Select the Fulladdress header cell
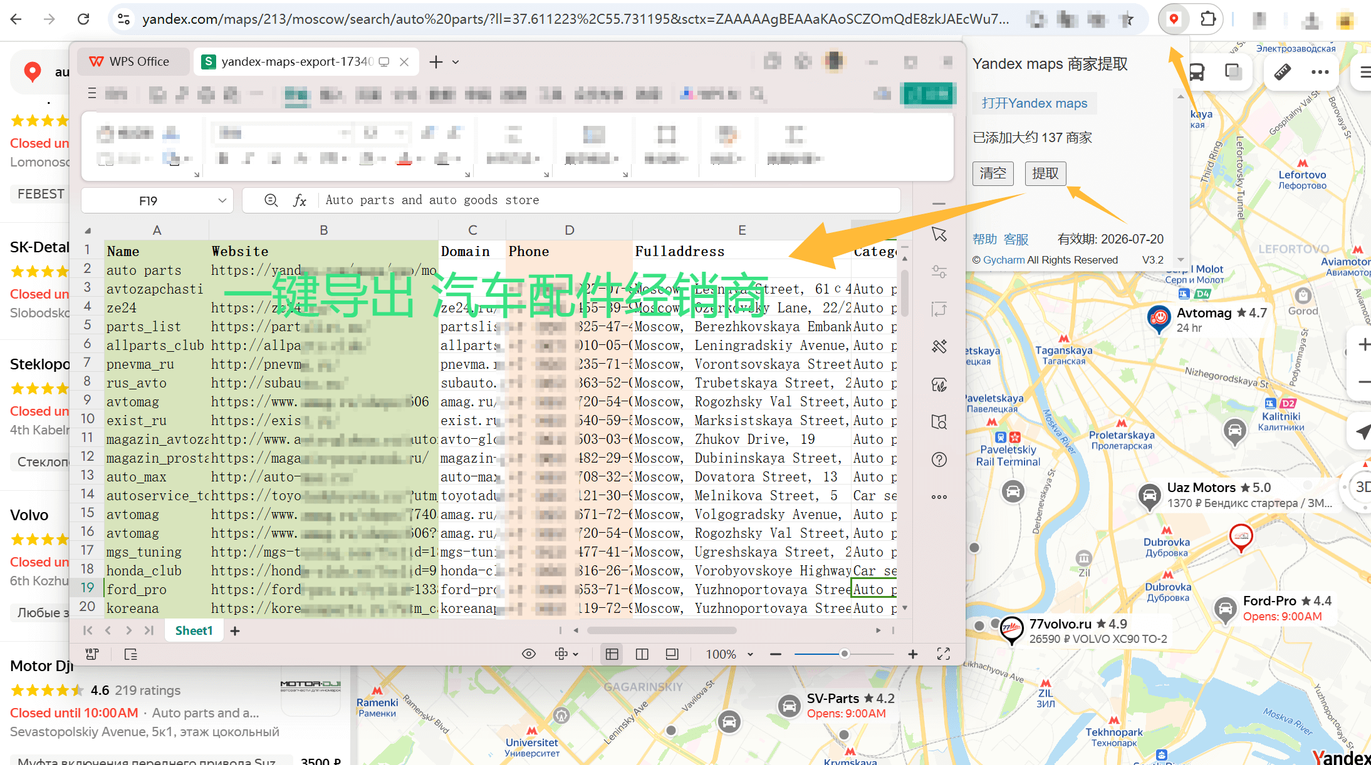Viewport: 1371px width, 765px height. point(741,252)
